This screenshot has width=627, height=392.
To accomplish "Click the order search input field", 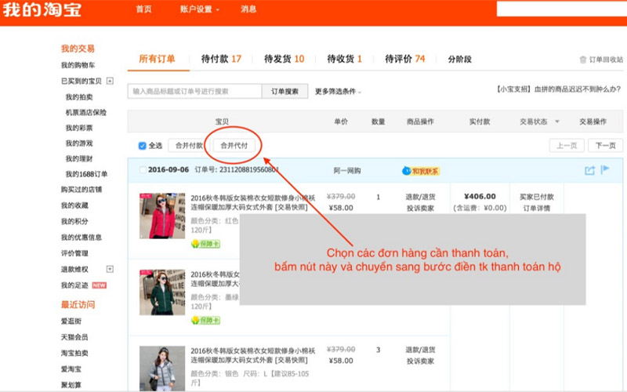I will click(x=194, y=92).
